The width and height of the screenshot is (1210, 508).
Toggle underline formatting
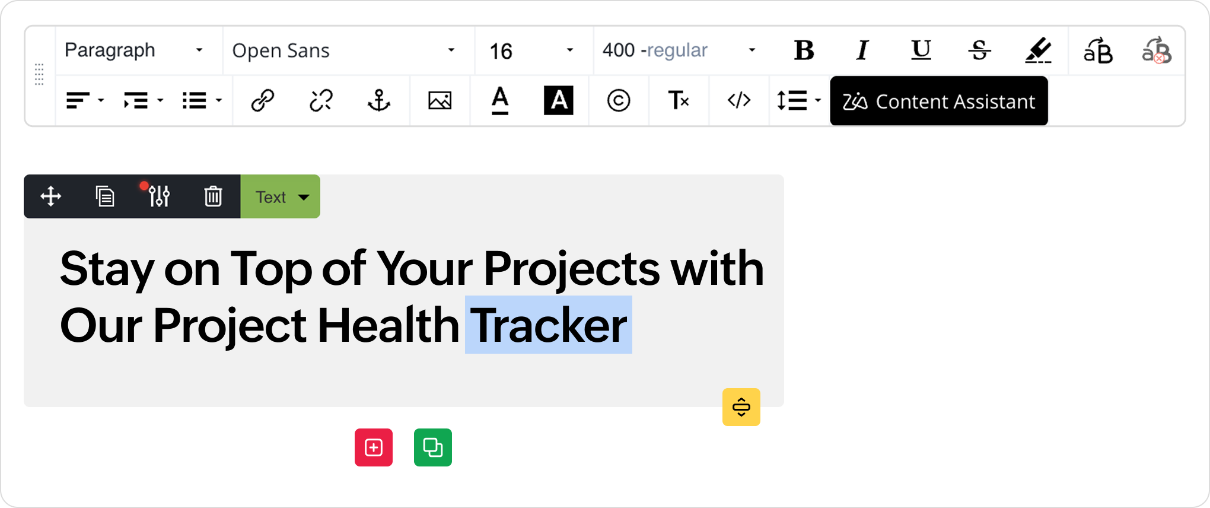pyautogui.click(x=921, y=51)
